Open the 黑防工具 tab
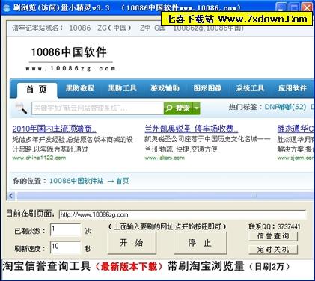This screenshot has width=315, height=281. pos(122,88)
